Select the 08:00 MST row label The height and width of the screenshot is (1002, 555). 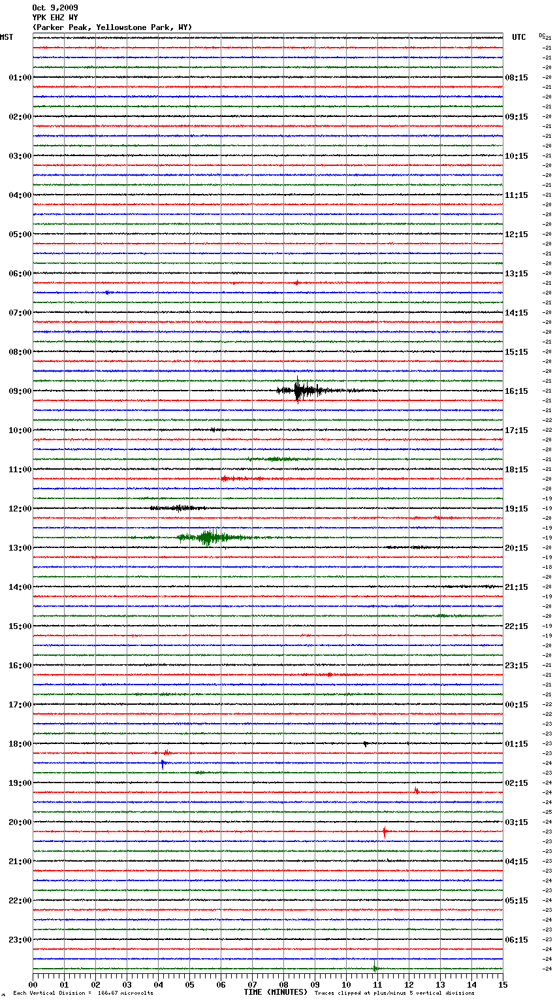(x=20, y=352)
